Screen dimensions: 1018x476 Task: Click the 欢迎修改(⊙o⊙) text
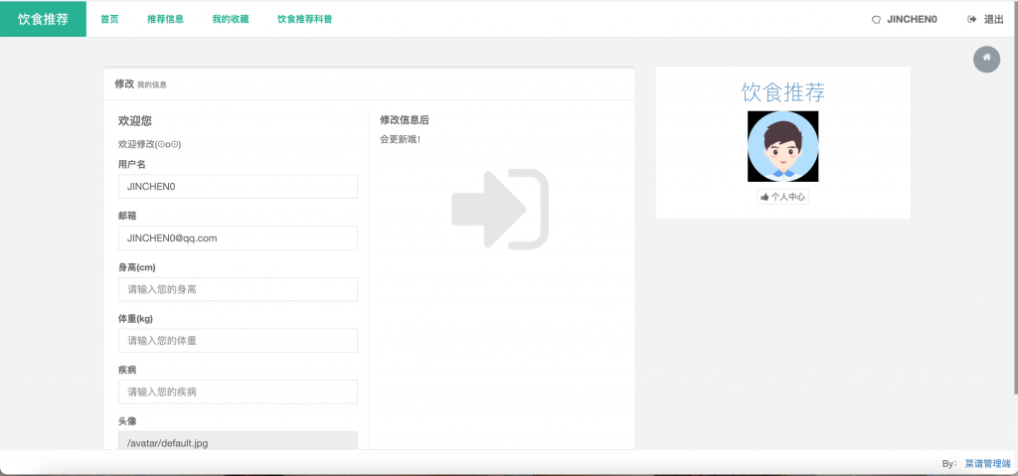pos(149,144)
